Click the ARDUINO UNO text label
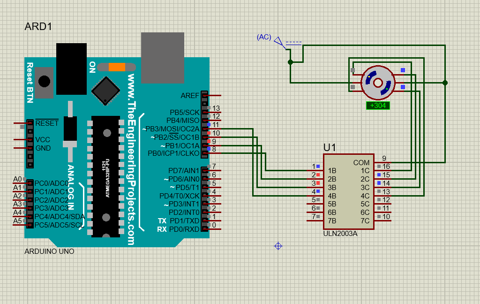Viewport: 480px width, 304px height. click(49, 251)
